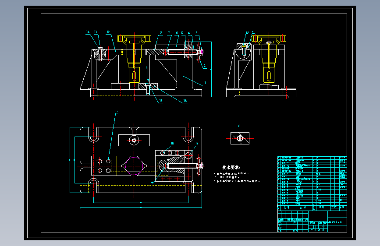Click part balloon number 15
This screenshot has width=380, height=246.
[x=161, y=101]
